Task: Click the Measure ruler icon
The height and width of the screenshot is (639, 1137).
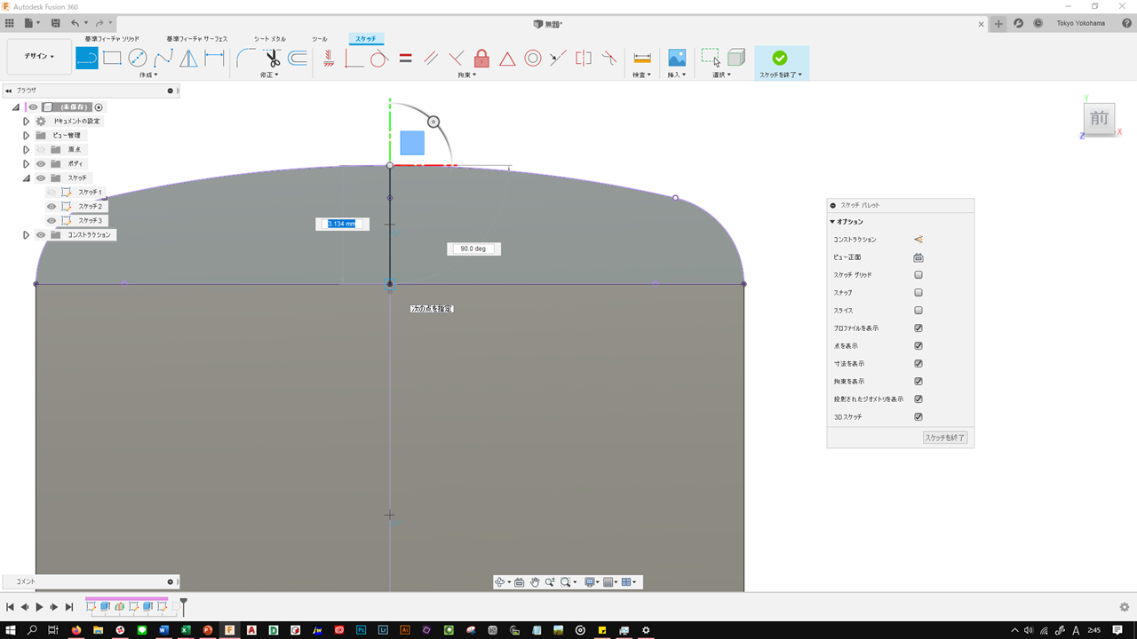Action: (641, 59)
